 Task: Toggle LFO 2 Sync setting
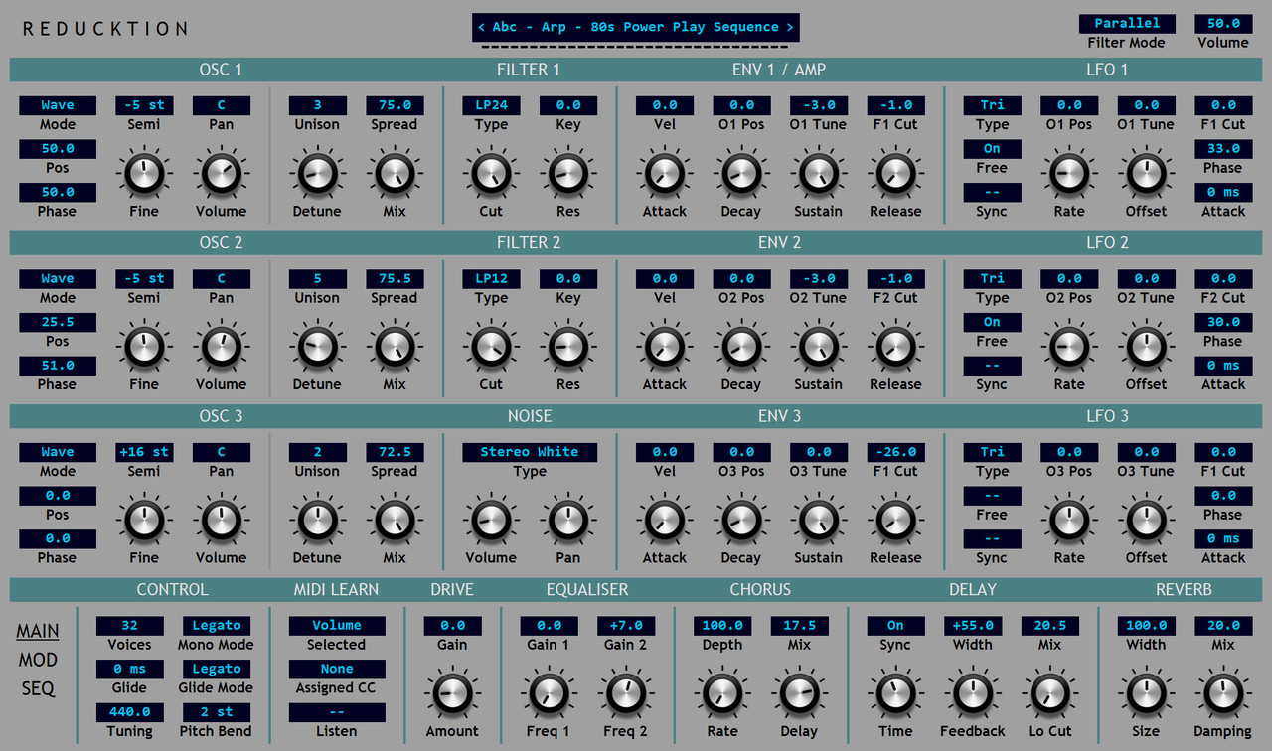(x=992, y=366)
